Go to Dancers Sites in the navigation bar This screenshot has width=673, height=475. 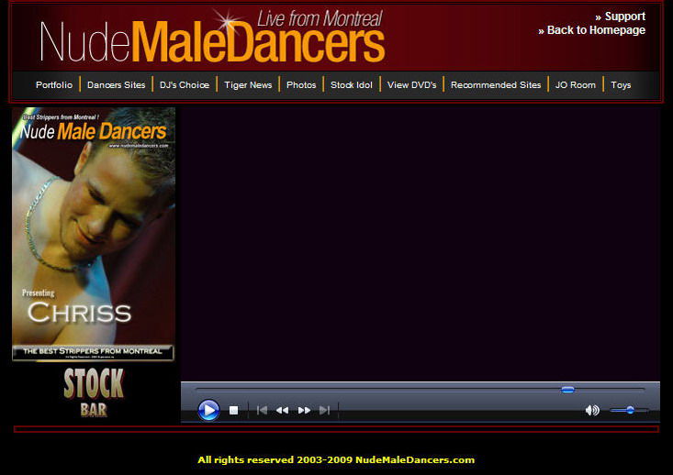coord(117,85)
